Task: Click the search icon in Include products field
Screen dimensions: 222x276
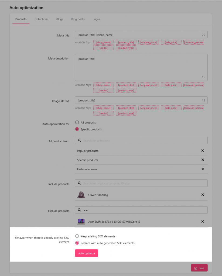Action: (x=80, y=183)
